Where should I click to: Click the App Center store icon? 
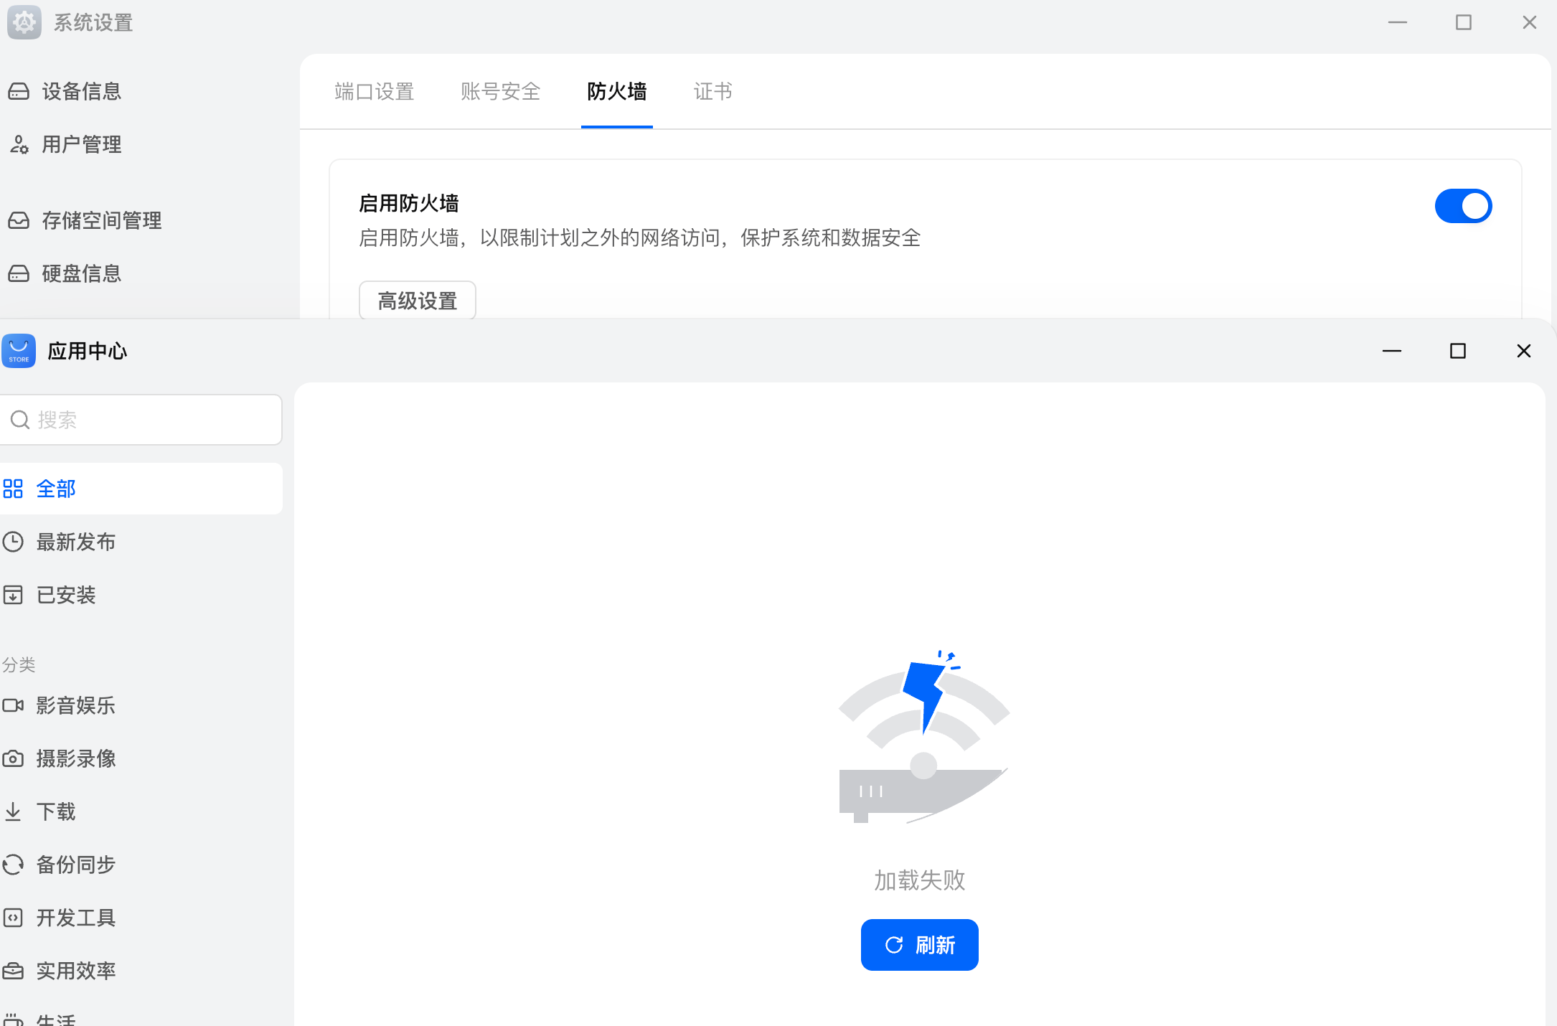[19, 351]
